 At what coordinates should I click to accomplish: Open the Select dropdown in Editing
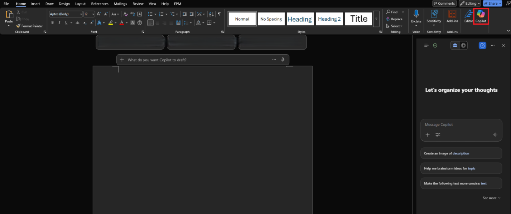click(394, 26)
